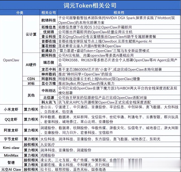Image resolution: width=181 pixels, height=172 pixels.
Task: Select the title 词元Token相关公司
Action: [90, 5]
